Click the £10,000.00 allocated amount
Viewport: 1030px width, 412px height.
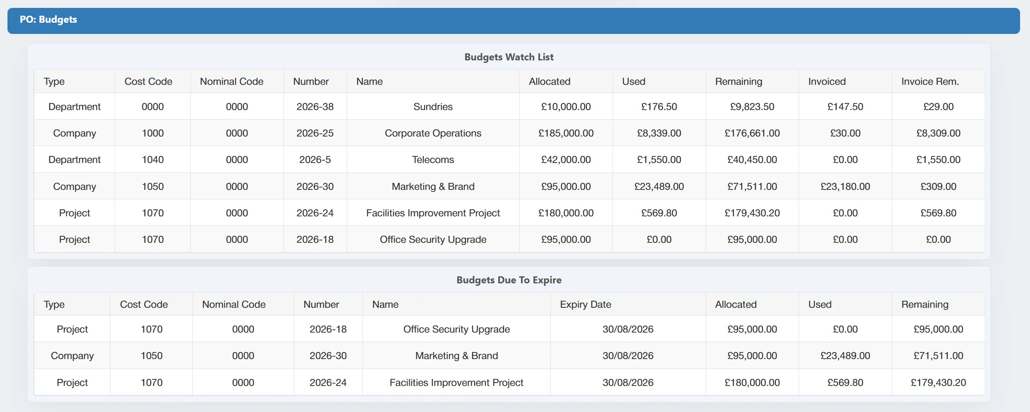click(x=566, y=107)
